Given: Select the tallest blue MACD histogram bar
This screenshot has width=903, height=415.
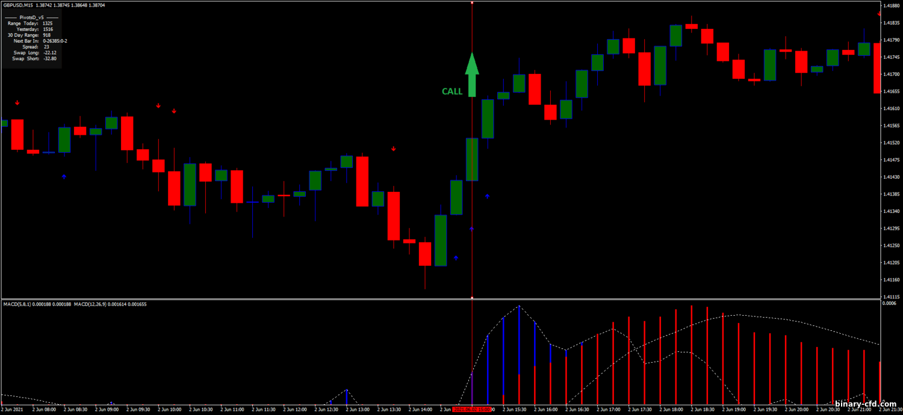Looking at the screenshot, I should click(519, 355).
